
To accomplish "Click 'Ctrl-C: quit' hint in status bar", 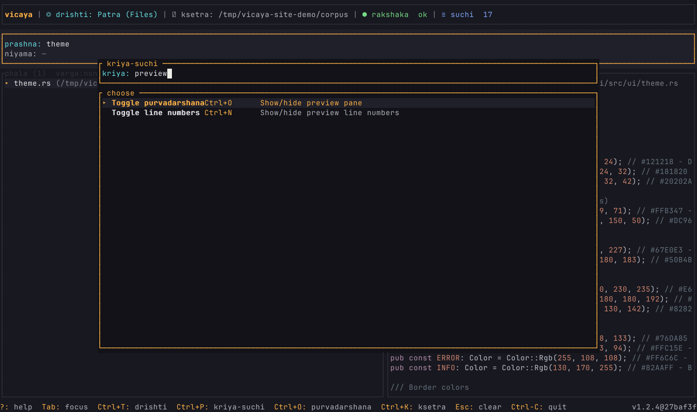I will click(x=539, y=407).
